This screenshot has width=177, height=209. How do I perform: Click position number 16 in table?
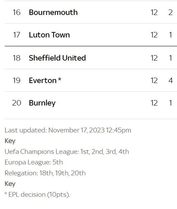[17, 12]
